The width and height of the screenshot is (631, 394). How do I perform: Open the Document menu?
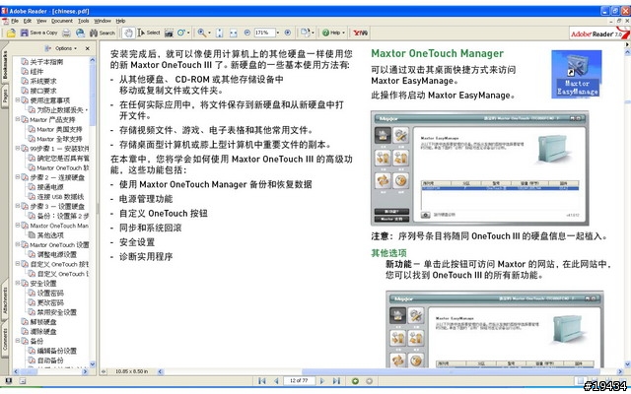(62, 21)
